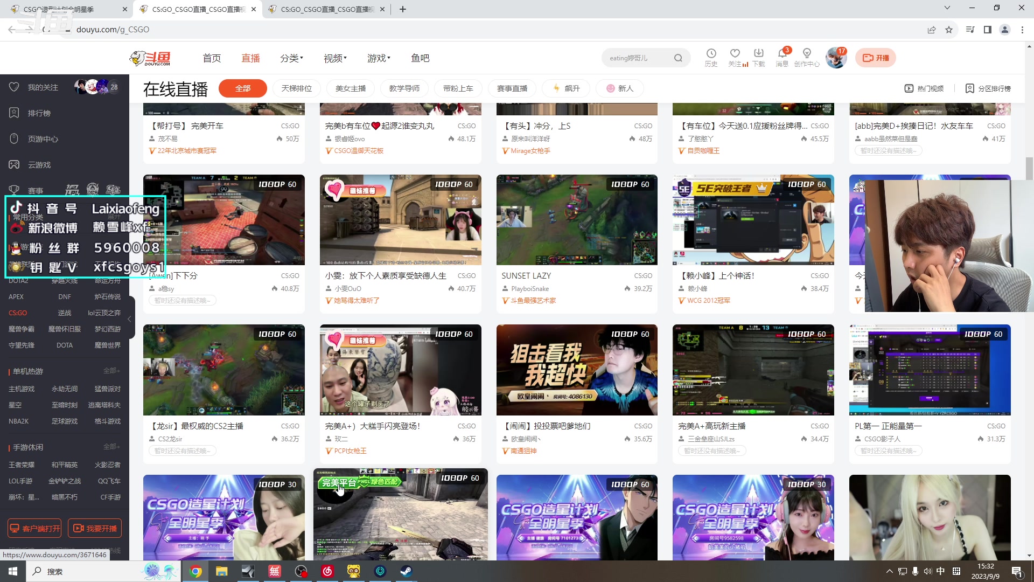Open 热门视频 hot videos link
This screenshot has width=1034, height=582.
924,88
